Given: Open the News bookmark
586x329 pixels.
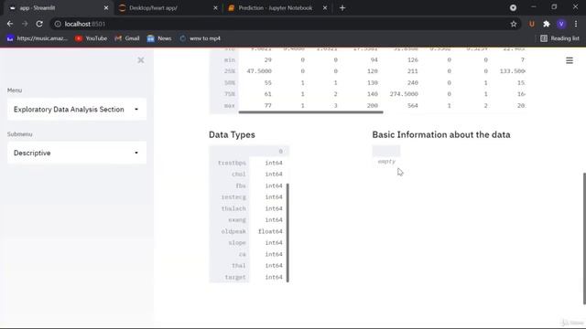Looking at the screenshot, I should [159, 38].
